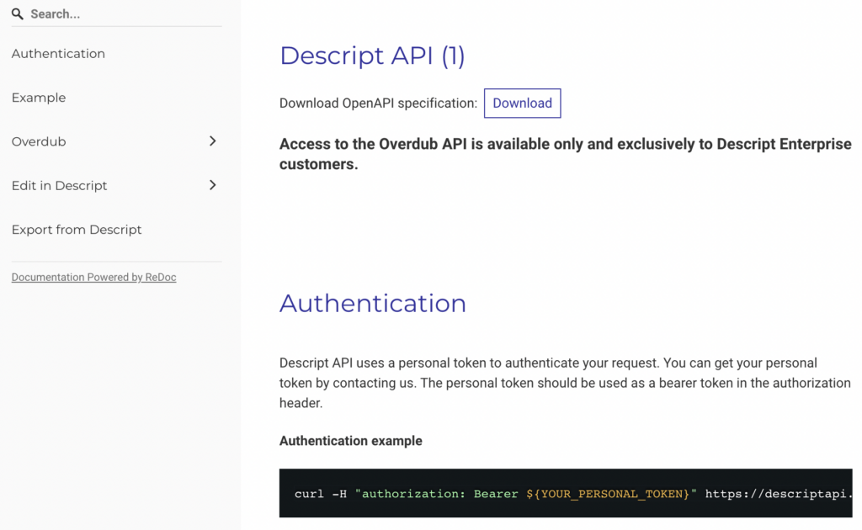Click the bold Enterprise customers notice
The width and height of the screenshot is (862, 530).
tap(565, 154)
